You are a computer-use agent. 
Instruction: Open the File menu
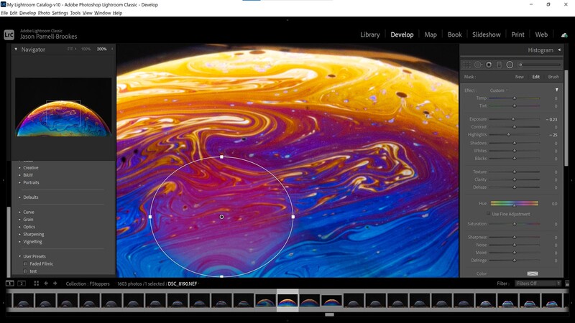click(4, 13)
